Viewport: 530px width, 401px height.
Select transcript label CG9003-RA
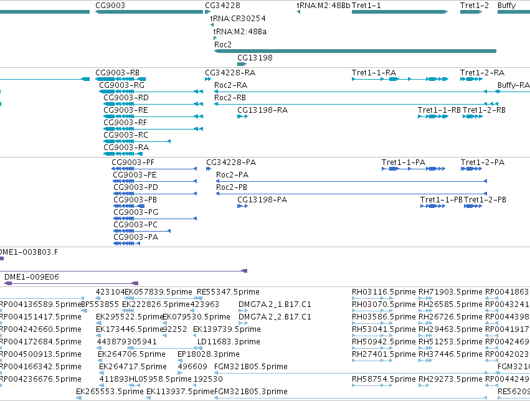tap(126, 148)
